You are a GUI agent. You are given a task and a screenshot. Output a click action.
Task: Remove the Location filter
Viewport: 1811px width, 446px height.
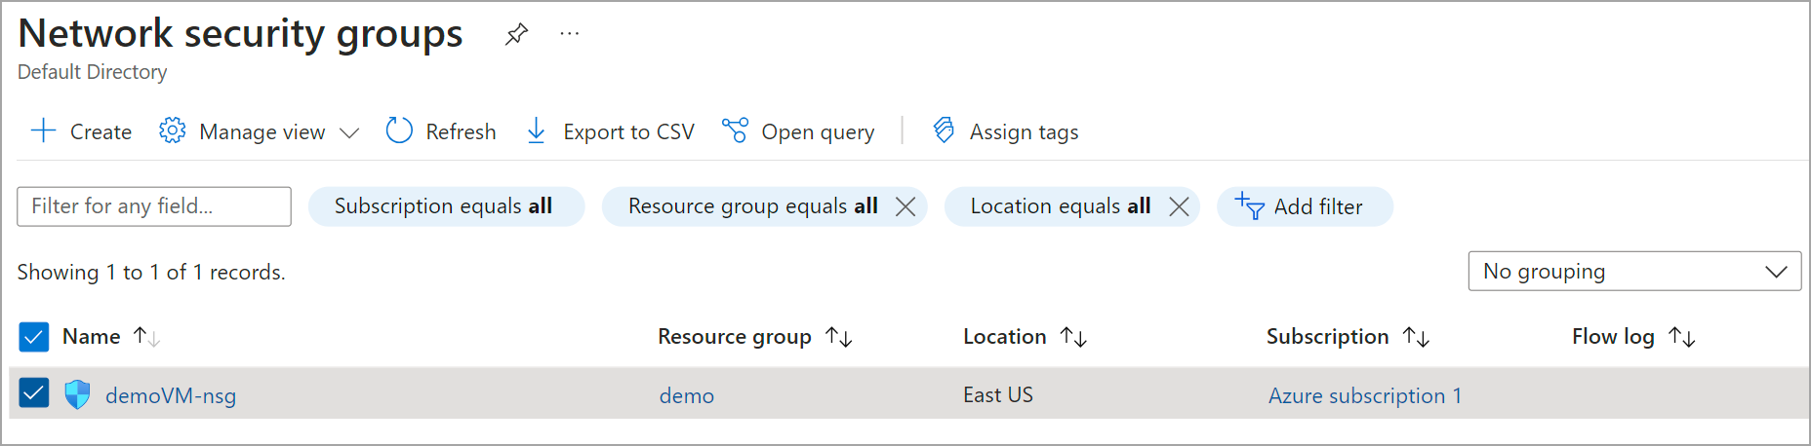pos(1179,206)
